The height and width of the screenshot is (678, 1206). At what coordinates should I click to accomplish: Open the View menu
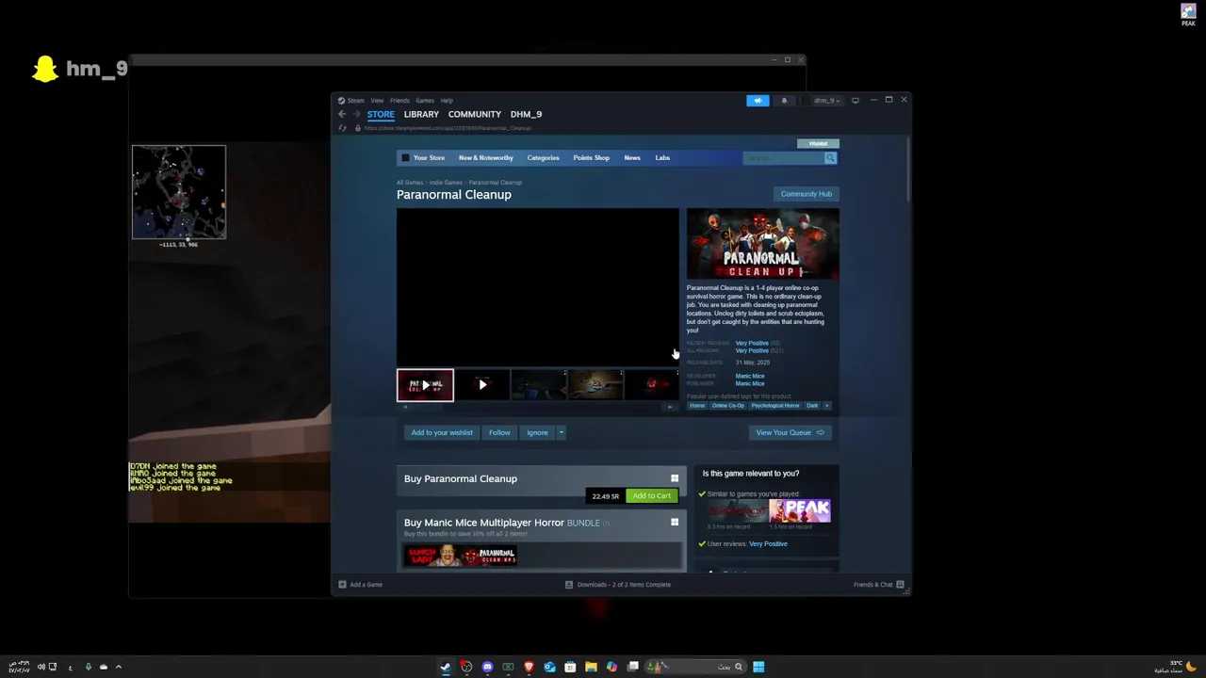point(377,100)
